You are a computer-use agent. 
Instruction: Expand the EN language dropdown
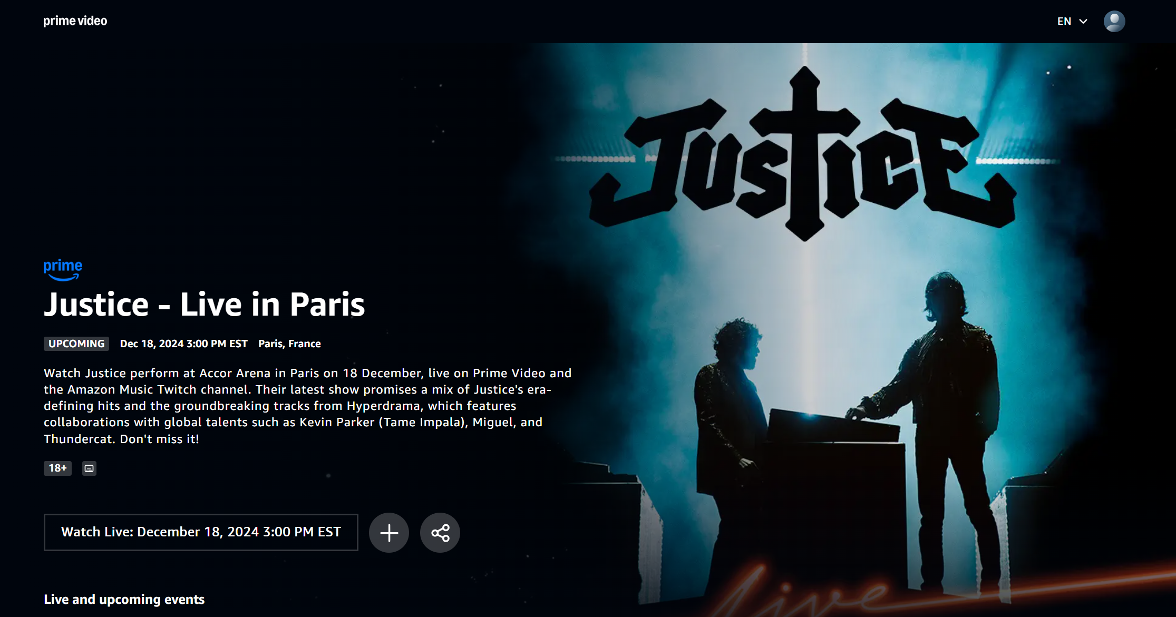click(1072, 21)
